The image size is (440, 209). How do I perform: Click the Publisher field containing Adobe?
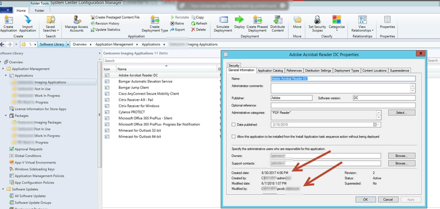pos(291,98)
